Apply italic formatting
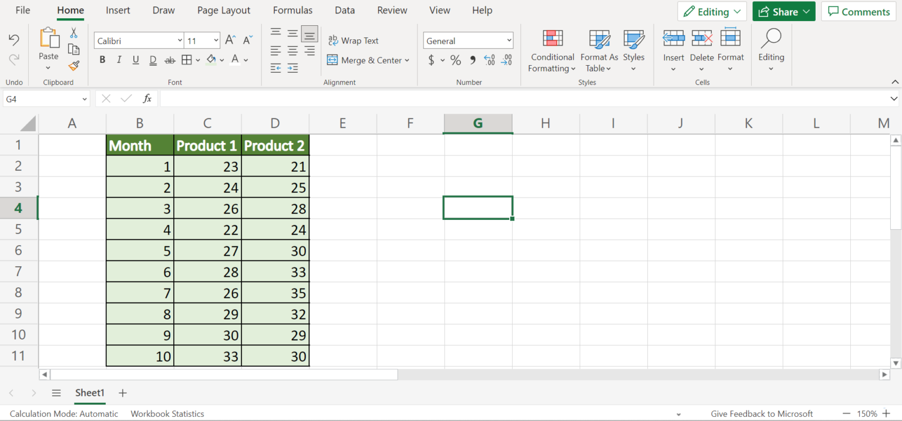 pyautogui.click(x=118, y=59)
